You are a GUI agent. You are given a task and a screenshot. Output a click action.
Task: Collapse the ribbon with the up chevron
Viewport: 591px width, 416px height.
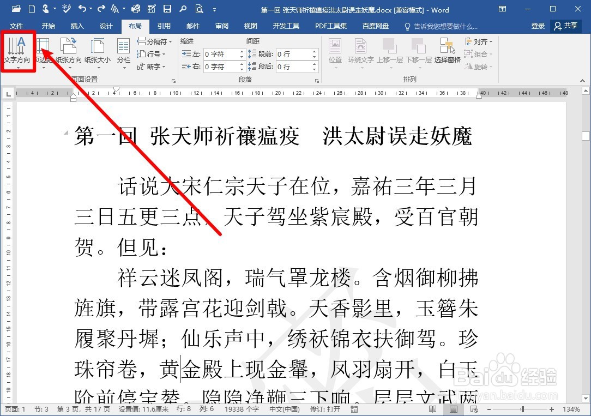[x=582, y=81]
